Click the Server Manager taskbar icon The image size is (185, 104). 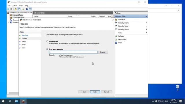coord(17,101)
